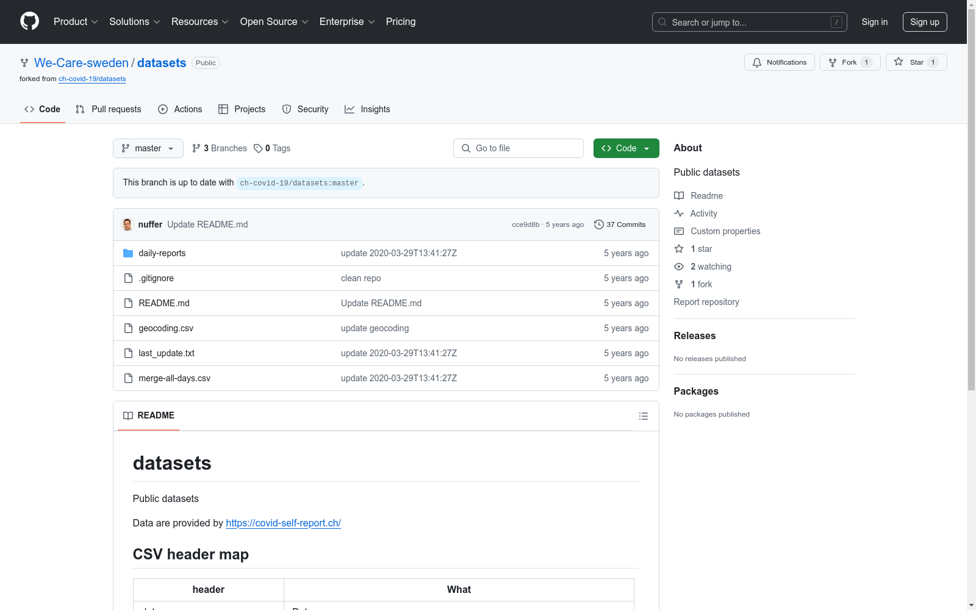Open the Product menu
This screenshot has width=976, height=610.
pos(76,22)
